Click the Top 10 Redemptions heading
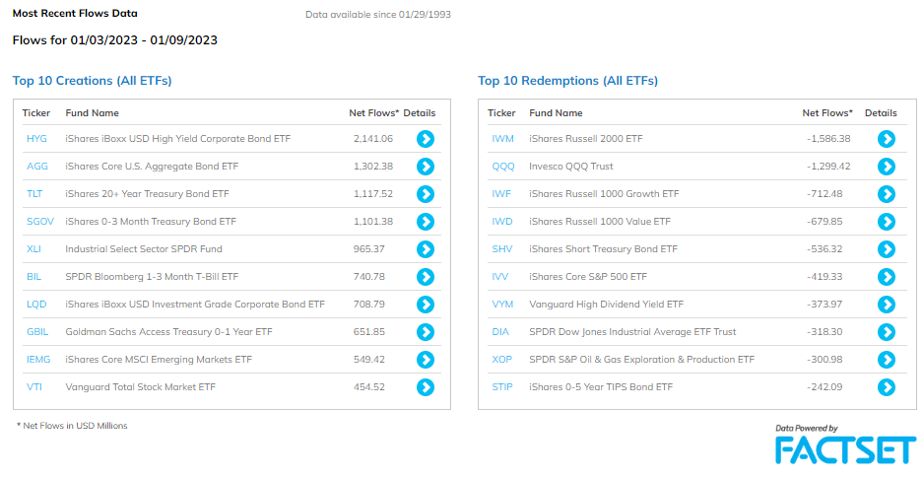The width and height of the screenshot is (923, 477). 567,81
